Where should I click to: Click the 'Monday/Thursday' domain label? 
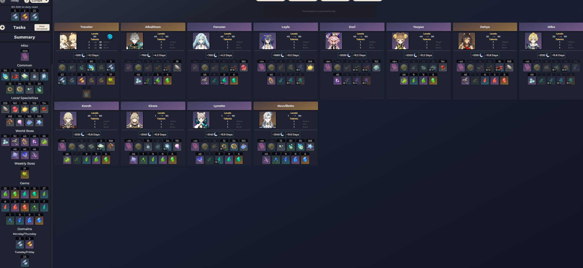click(25, 234)
